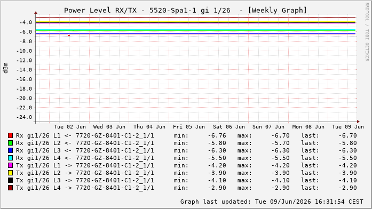Click the cyan Rx L4 legend swatch
Viewport: 372px width, 209px height.
click(10, 158)
